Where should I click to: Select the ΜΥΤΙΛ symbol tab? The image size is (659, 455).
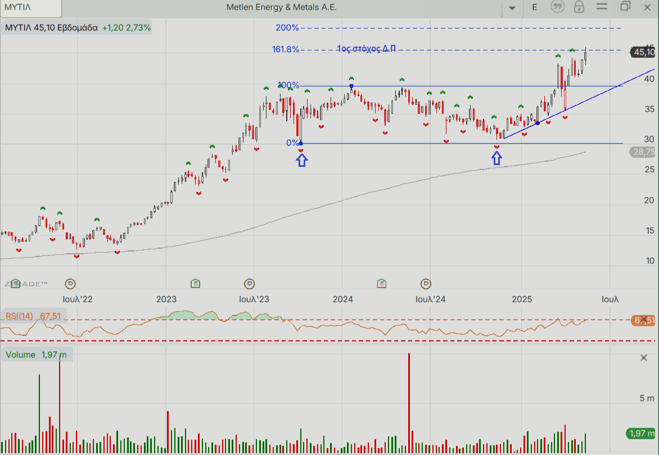point(31,8)
